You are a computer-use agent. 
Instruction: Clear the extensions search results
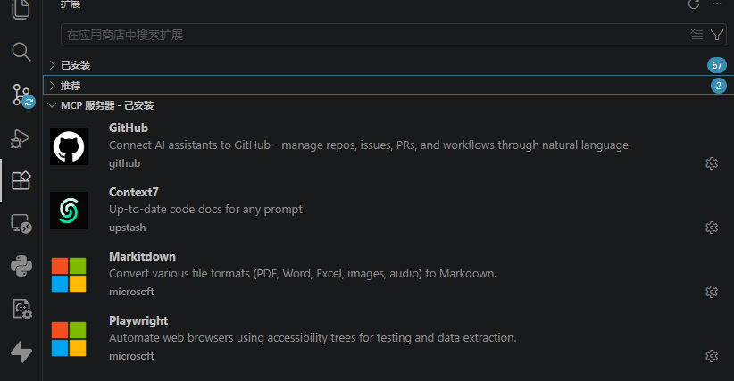[696, 35]
